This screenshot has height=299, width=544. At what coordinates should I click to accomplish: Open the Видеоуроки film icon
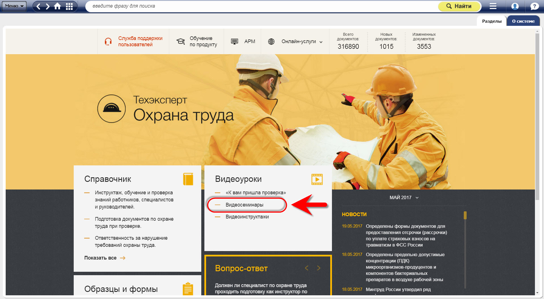pos(317,179)
